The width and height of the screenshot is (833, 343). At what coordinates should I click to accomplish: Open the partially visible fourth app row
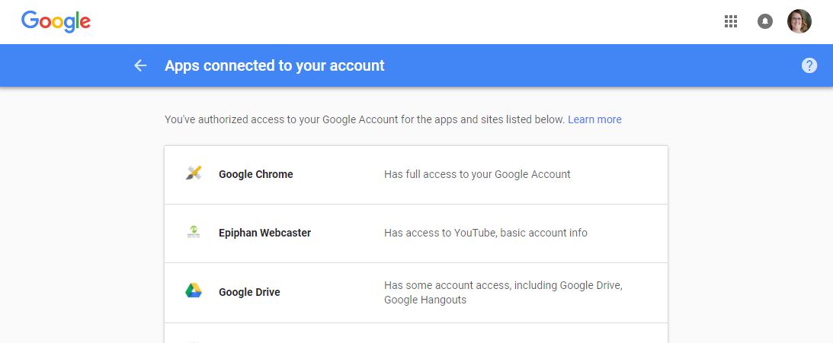coord(416,333)
